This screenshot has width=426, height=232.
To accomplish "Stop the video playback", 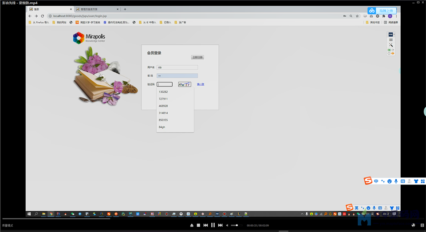I will pyautogui.click(x=199, y=225).
